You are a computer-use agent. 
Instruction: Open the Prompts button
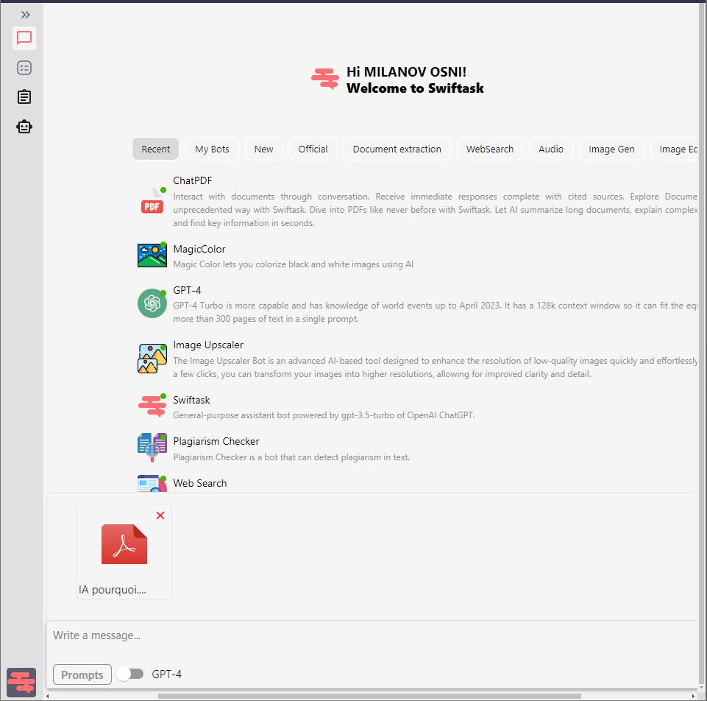tap(82, 674)
